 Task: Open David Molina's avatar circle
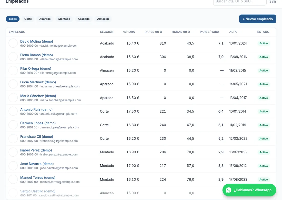[13, 43]
